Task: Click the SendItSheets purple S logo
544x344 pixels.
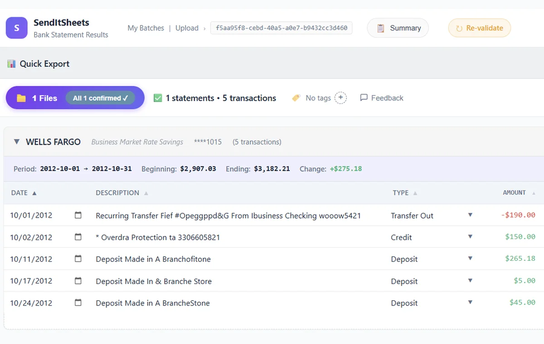Action: [17, 28]
